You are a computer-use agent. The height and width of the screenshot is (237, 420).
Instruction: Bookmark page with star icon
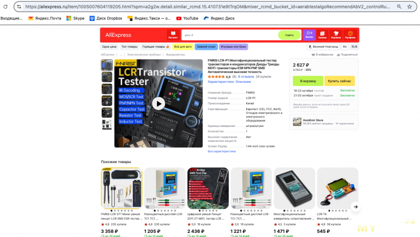409,7
